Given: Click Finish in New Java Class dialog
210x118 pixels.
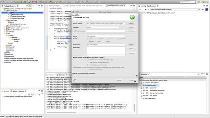Looking at the screenshot, I should (x=131, y=80).
